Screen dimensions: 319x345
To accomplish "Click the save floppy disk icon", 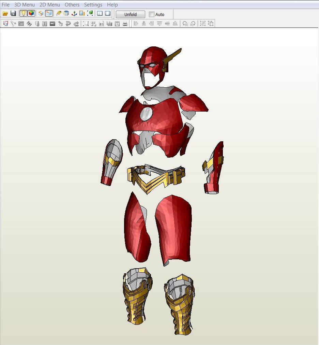I will [13, 14].
